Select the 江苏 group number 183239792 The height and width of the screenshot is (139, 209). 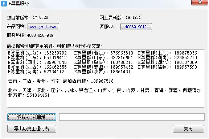tap(55, 53)
